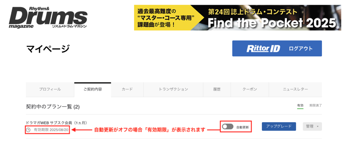Open the ニュースレター tab
Image resolution: width=345 pixels, height=143 pixels.
click(295, 89)
